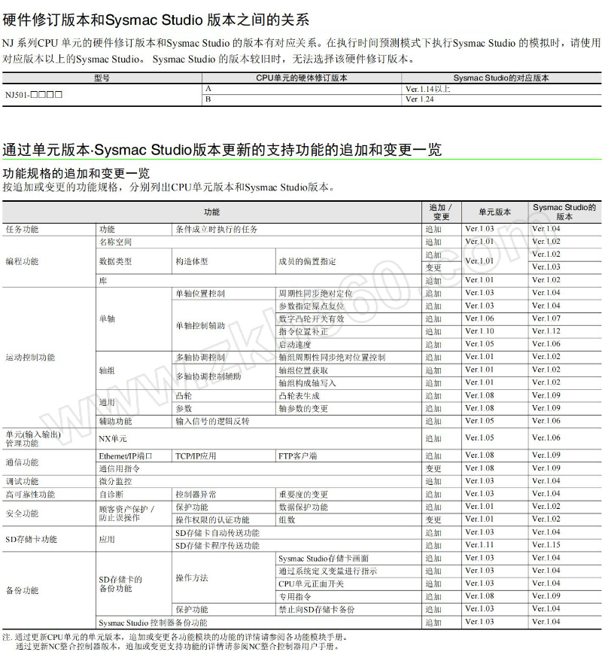Click the '控制器异常' cell
Image resolution: width=602 pixels, height=658 pixels.
coord(196,495)
